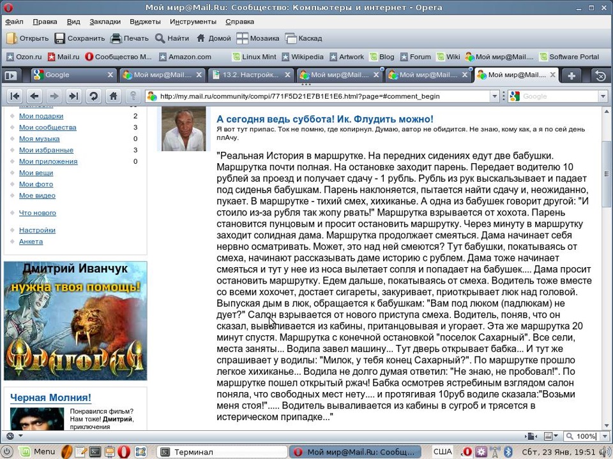Open the Черная Молния! link
The height and width of the screenshot is (459, 613).
click(x=50, y=397)
